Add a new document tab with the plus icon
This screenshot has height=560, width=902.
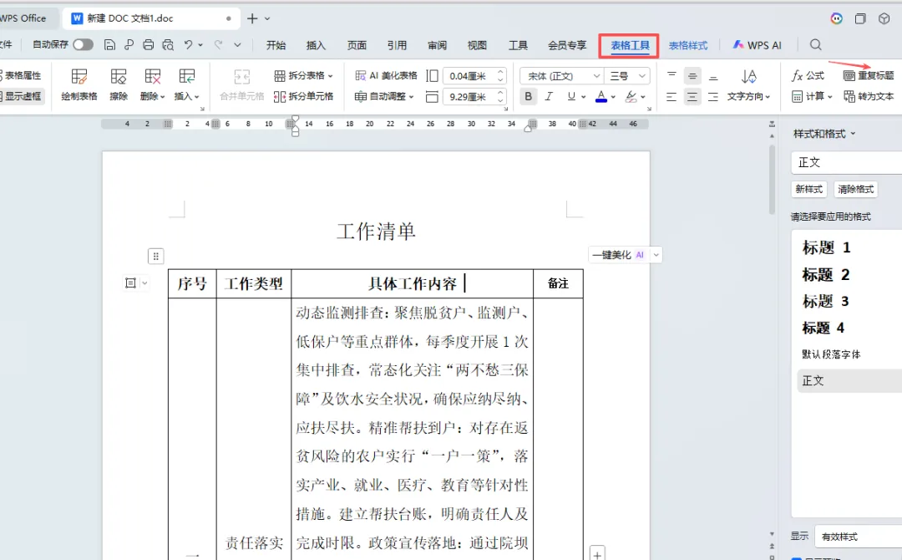click(252, 18)
